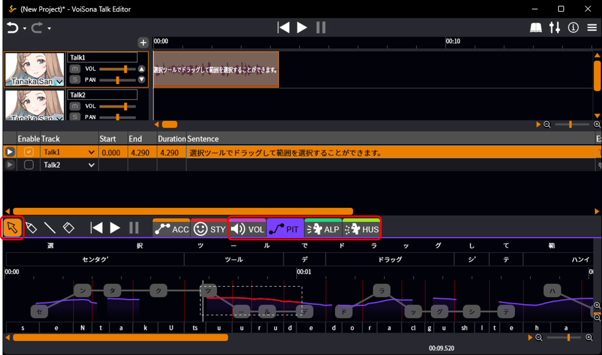Select the line drawing tool

coord(50,228)
